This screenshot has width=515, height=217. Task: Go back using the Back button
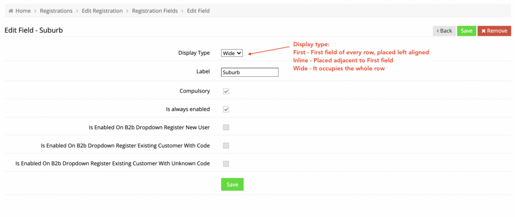pos(444,31)
